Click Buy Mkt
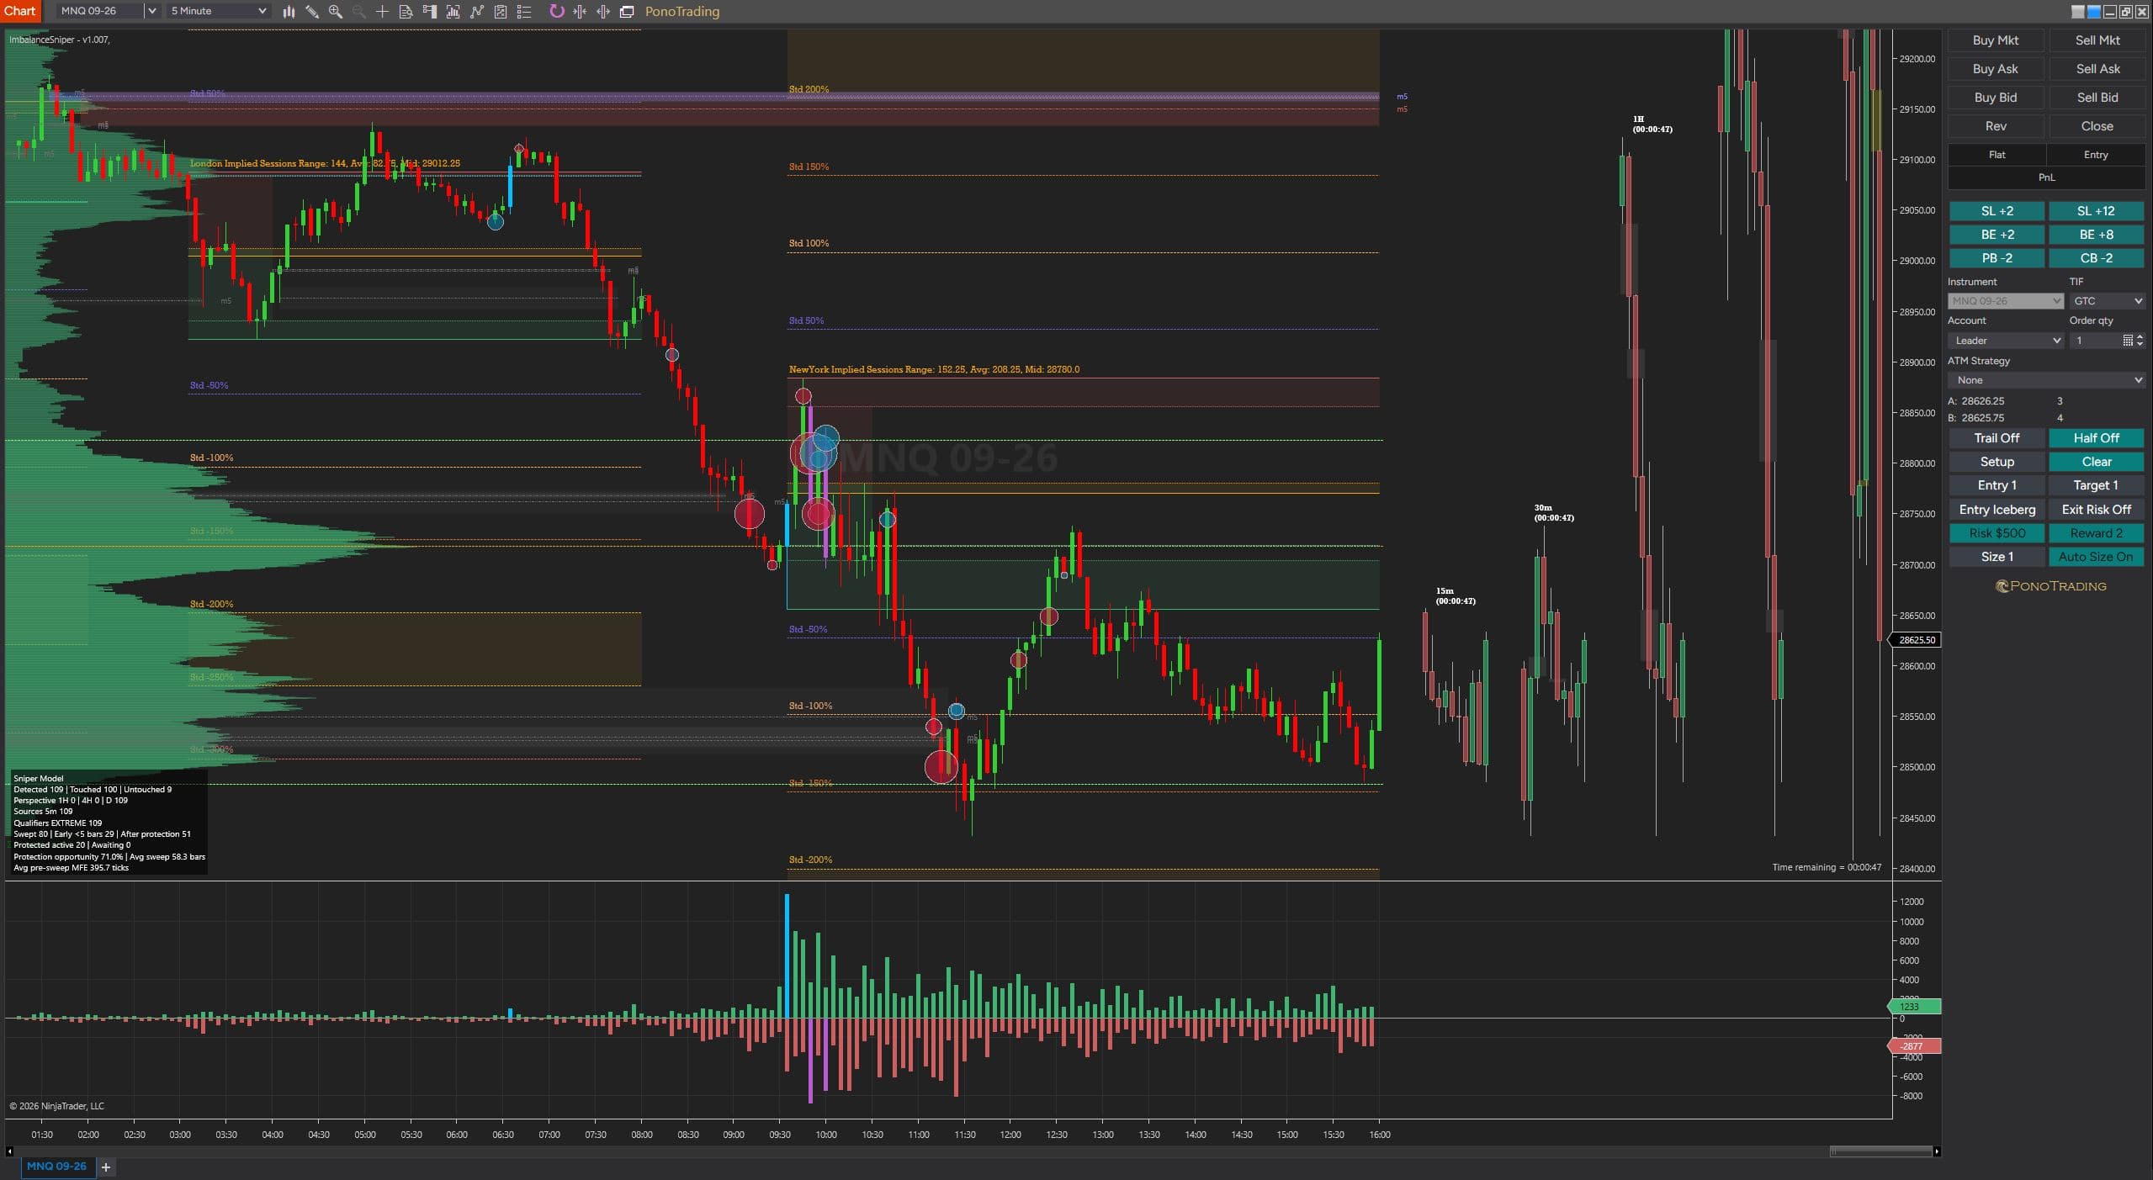 [1996, 40]
